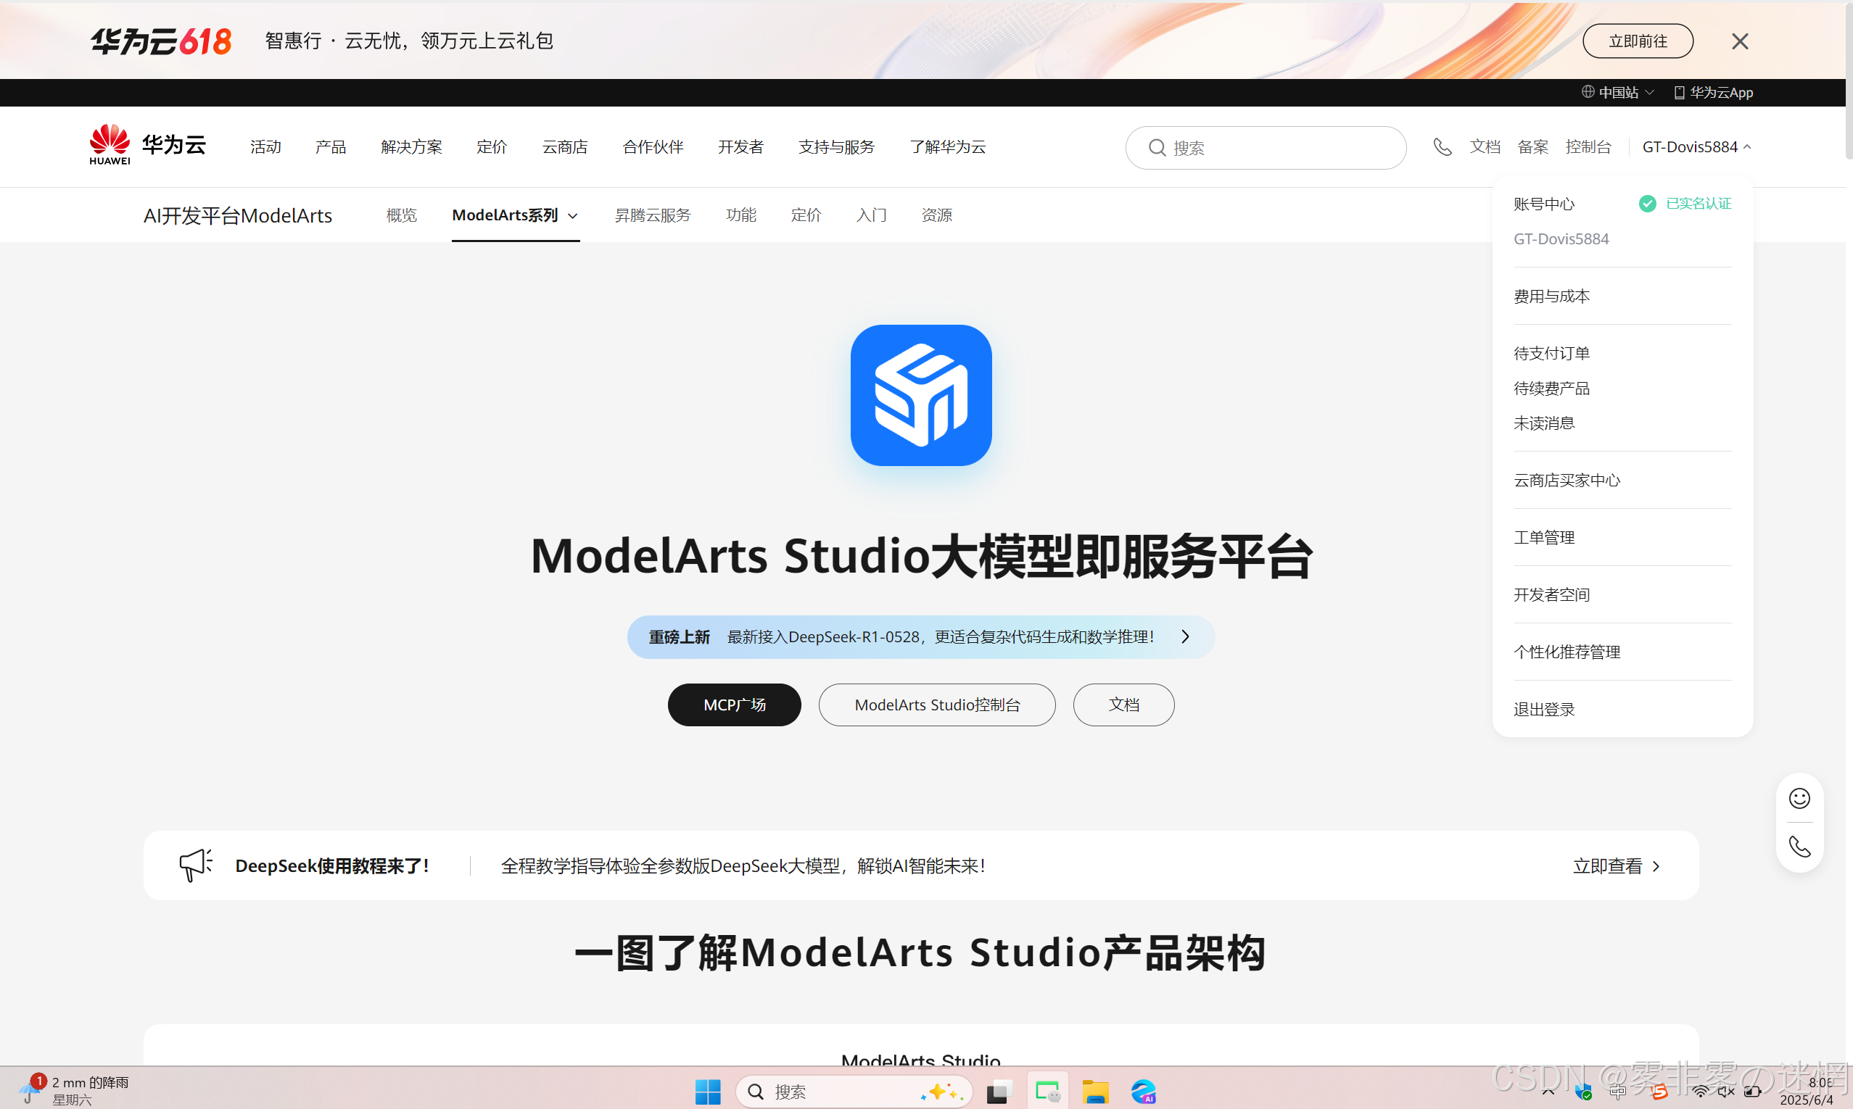The image size is (1853, 1109).
Task: Click the ModelArts Studio blue cube logo
Action: point(920,395)
